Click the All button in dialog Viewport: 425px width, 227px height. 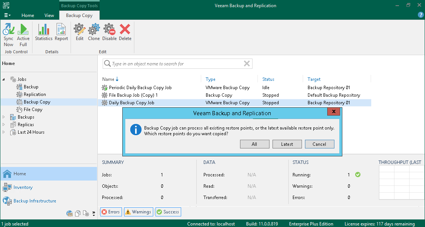pos(254,144)
